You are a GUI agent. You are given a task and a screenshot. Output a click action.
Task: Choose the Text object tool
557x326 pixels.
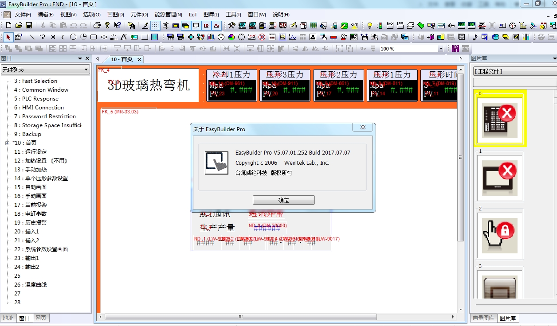(124, 37)
